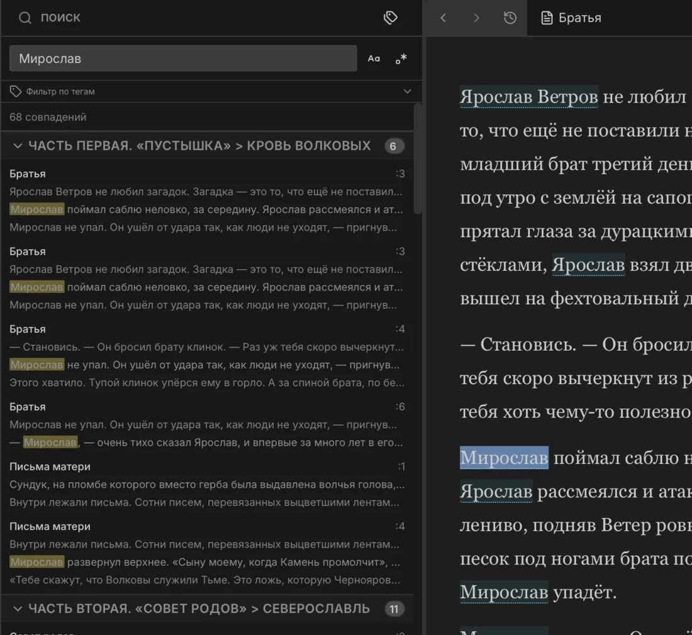Expand the Фильтр по тегам dropdown
The image size is (692, 635).
(x=408, y=91)
